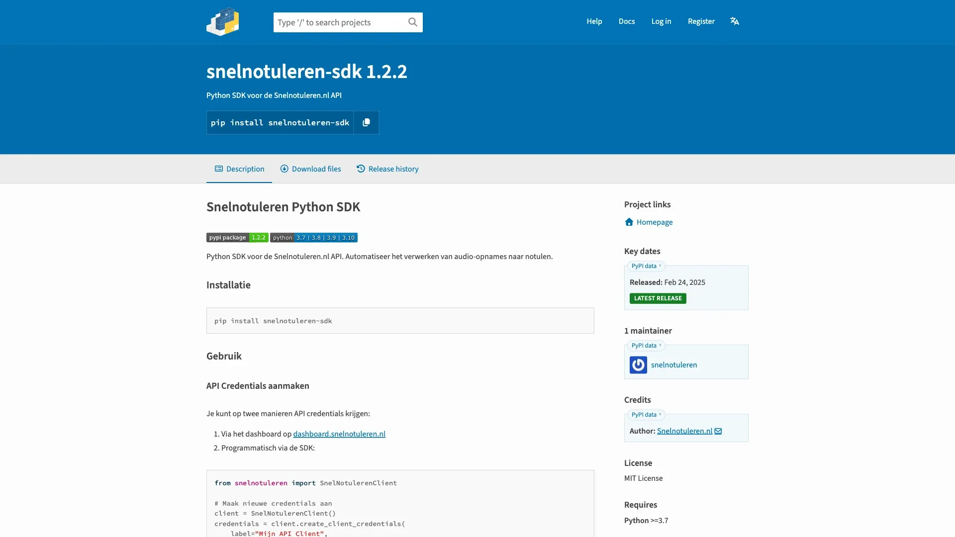Viewport: 955px width, 537px height.
Task: Click the Gebruik heading
Action: (224, 356)
